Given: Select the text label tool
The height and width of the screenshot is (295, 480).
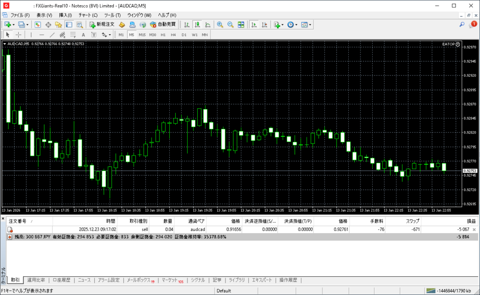Looking at the screenshot, I should point(83,35).
